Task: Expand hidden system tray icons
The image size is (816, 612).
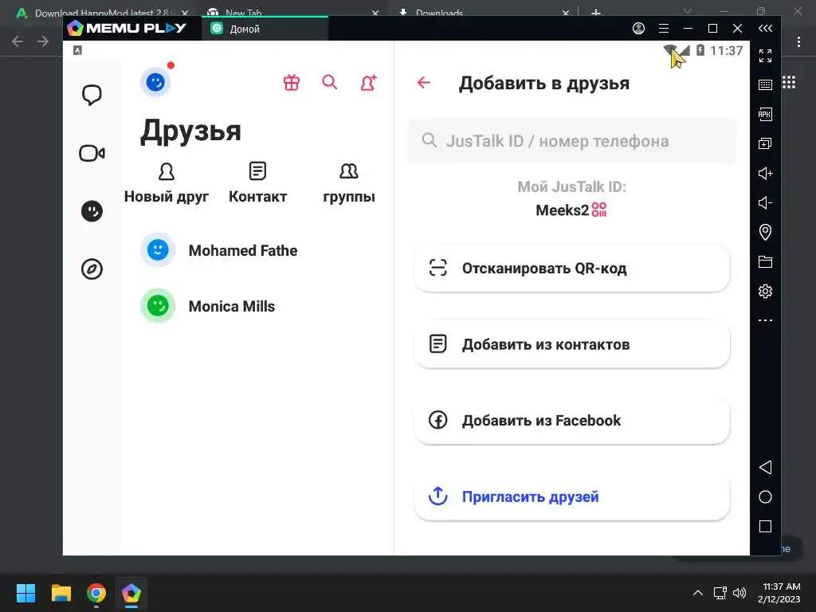Action: [698, 593]
